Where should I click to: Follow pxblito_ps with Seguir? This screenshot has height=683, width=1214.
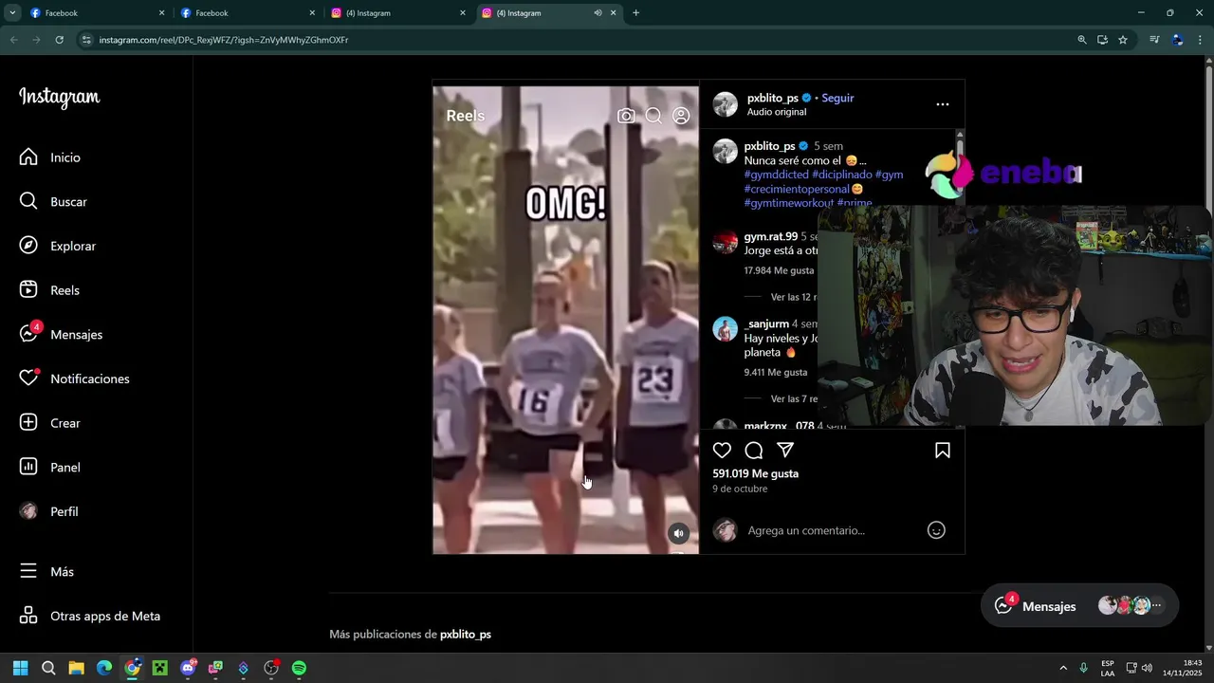pos(837,98)
